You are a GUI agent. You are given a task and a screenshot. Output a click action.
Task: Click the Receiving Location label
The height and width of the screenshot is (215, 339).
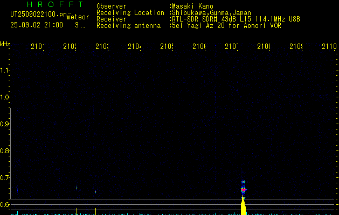pos(130,13)
